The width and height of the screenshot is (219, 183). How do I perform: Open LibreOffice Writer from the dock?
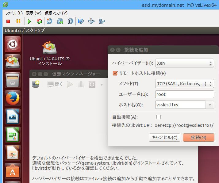click(x=13, y=116)
